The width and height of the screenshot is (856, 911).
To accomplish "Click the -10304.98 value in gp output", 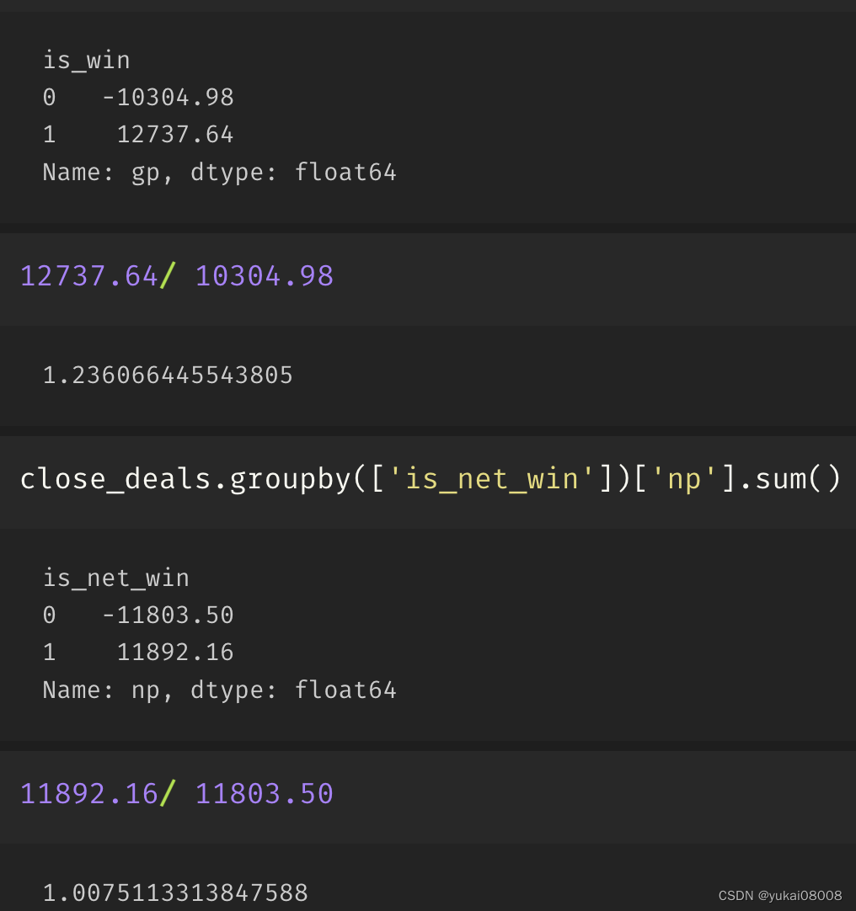I will click(x=168, y=98).
